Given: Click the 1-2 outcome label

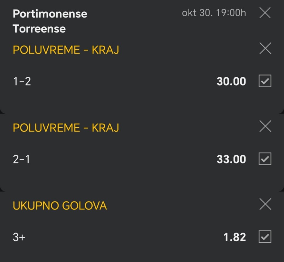Looking at the screenshot, I should [22, 81].
